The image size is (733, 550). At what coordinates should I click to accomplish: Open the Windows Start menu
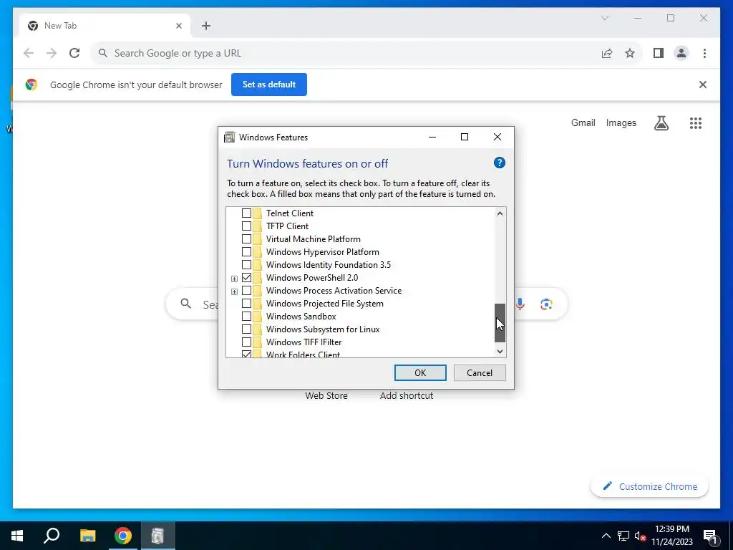(x=17, y=536)
